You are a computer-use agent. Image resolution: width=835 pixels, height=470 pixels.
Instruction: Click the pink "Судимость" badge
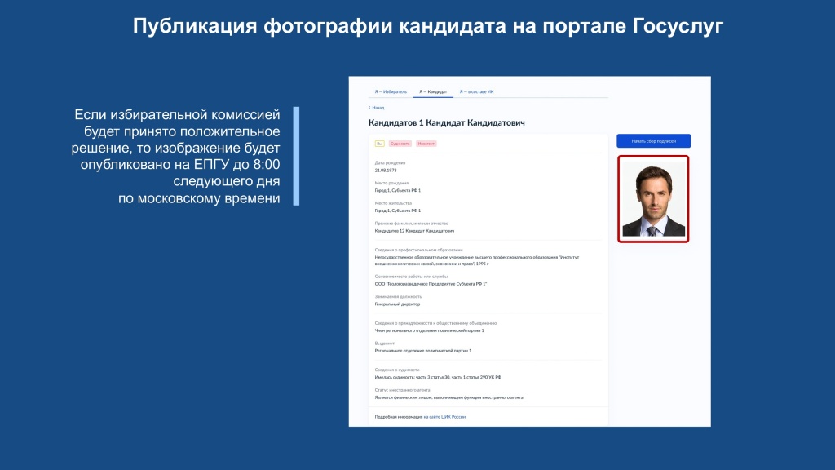click(400, 144)
